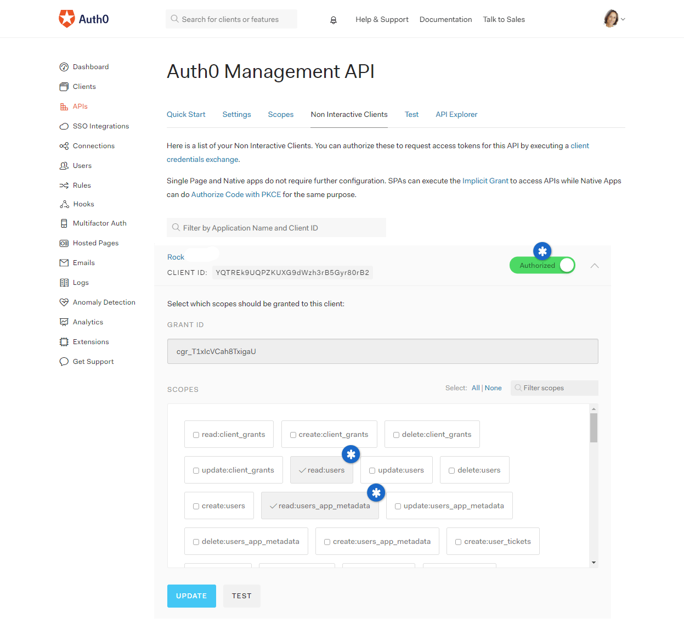Switch to the API Explorer tab
684x629 pixels.
pos(456,114)
